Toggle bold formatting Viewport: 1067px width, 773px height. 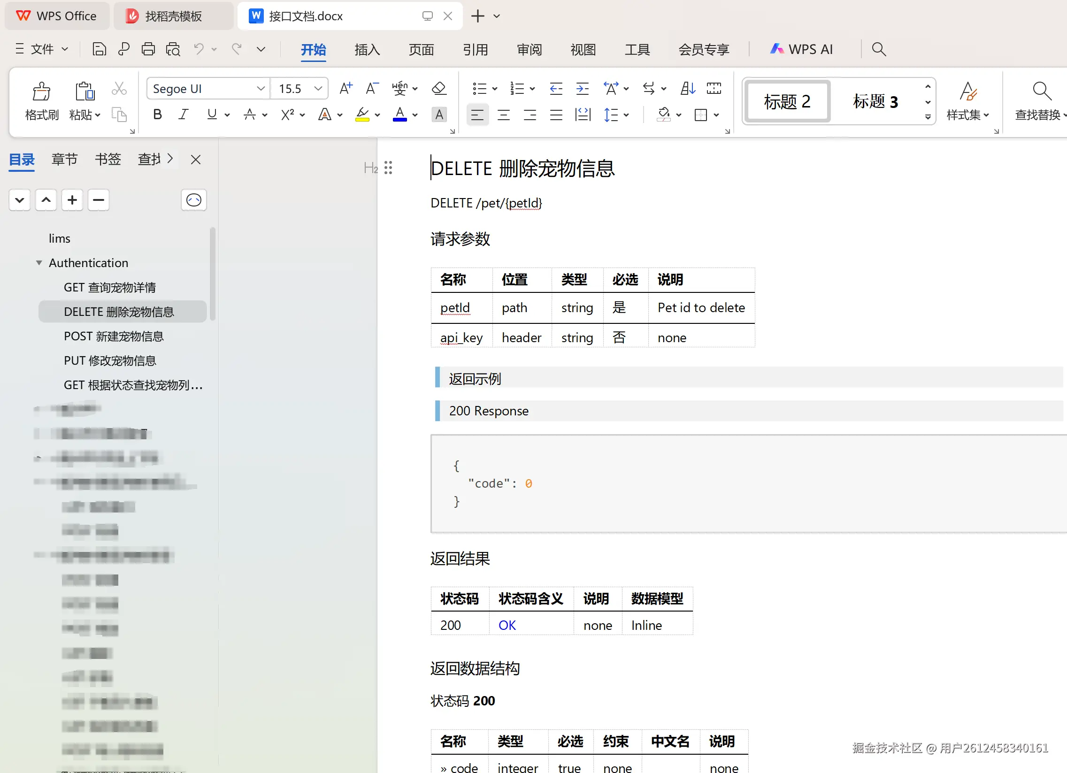click(x=158, y=115)
